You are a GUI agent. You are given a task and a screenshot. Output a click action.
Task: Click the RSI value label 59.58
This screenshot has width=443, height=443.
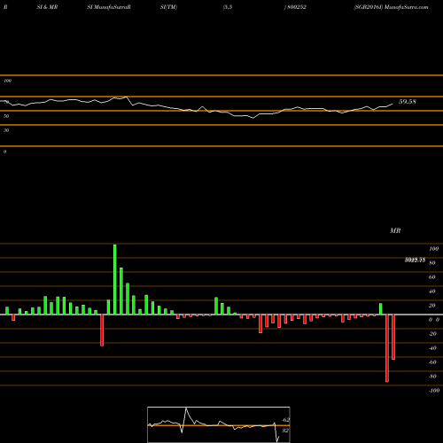408,102
